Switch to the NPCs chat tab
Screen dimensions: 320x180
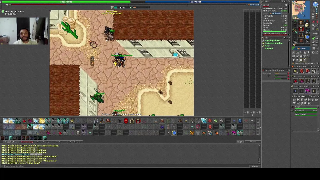click(x=59, y=142)
